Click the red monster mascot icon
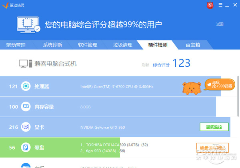Viewport: 240px width, 168px height. (x=210, y=5)
